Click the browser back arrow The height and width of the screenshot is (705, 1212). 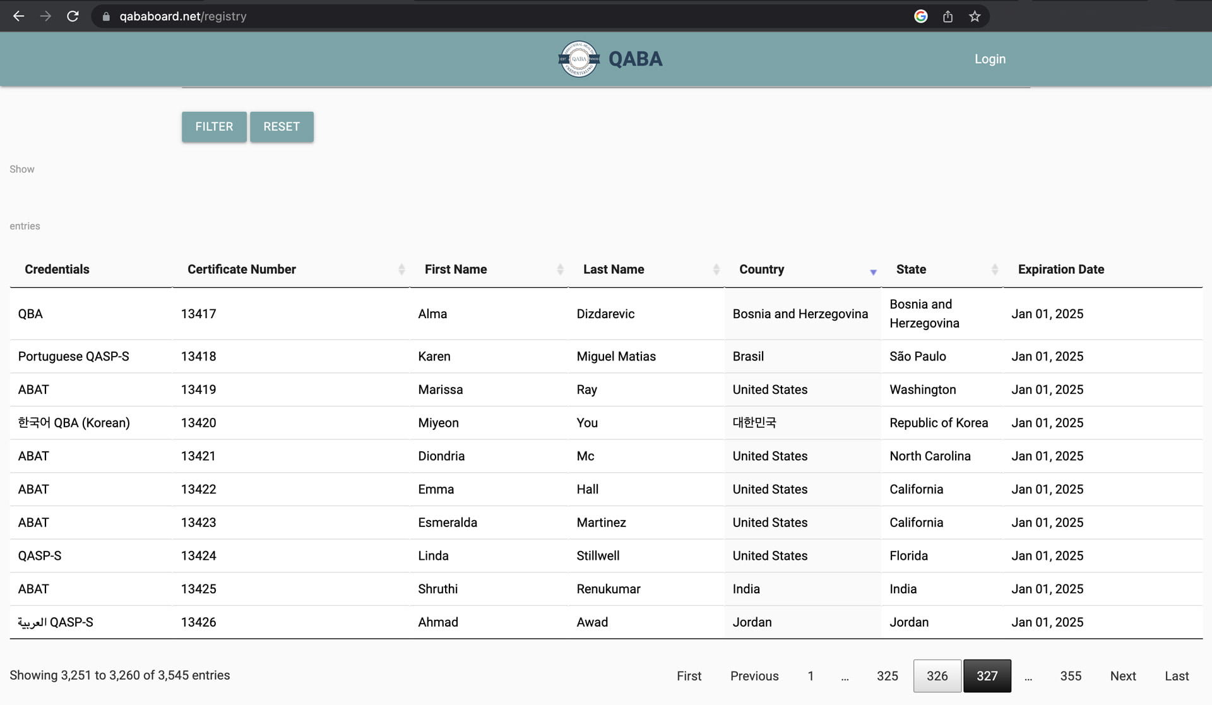18,16
